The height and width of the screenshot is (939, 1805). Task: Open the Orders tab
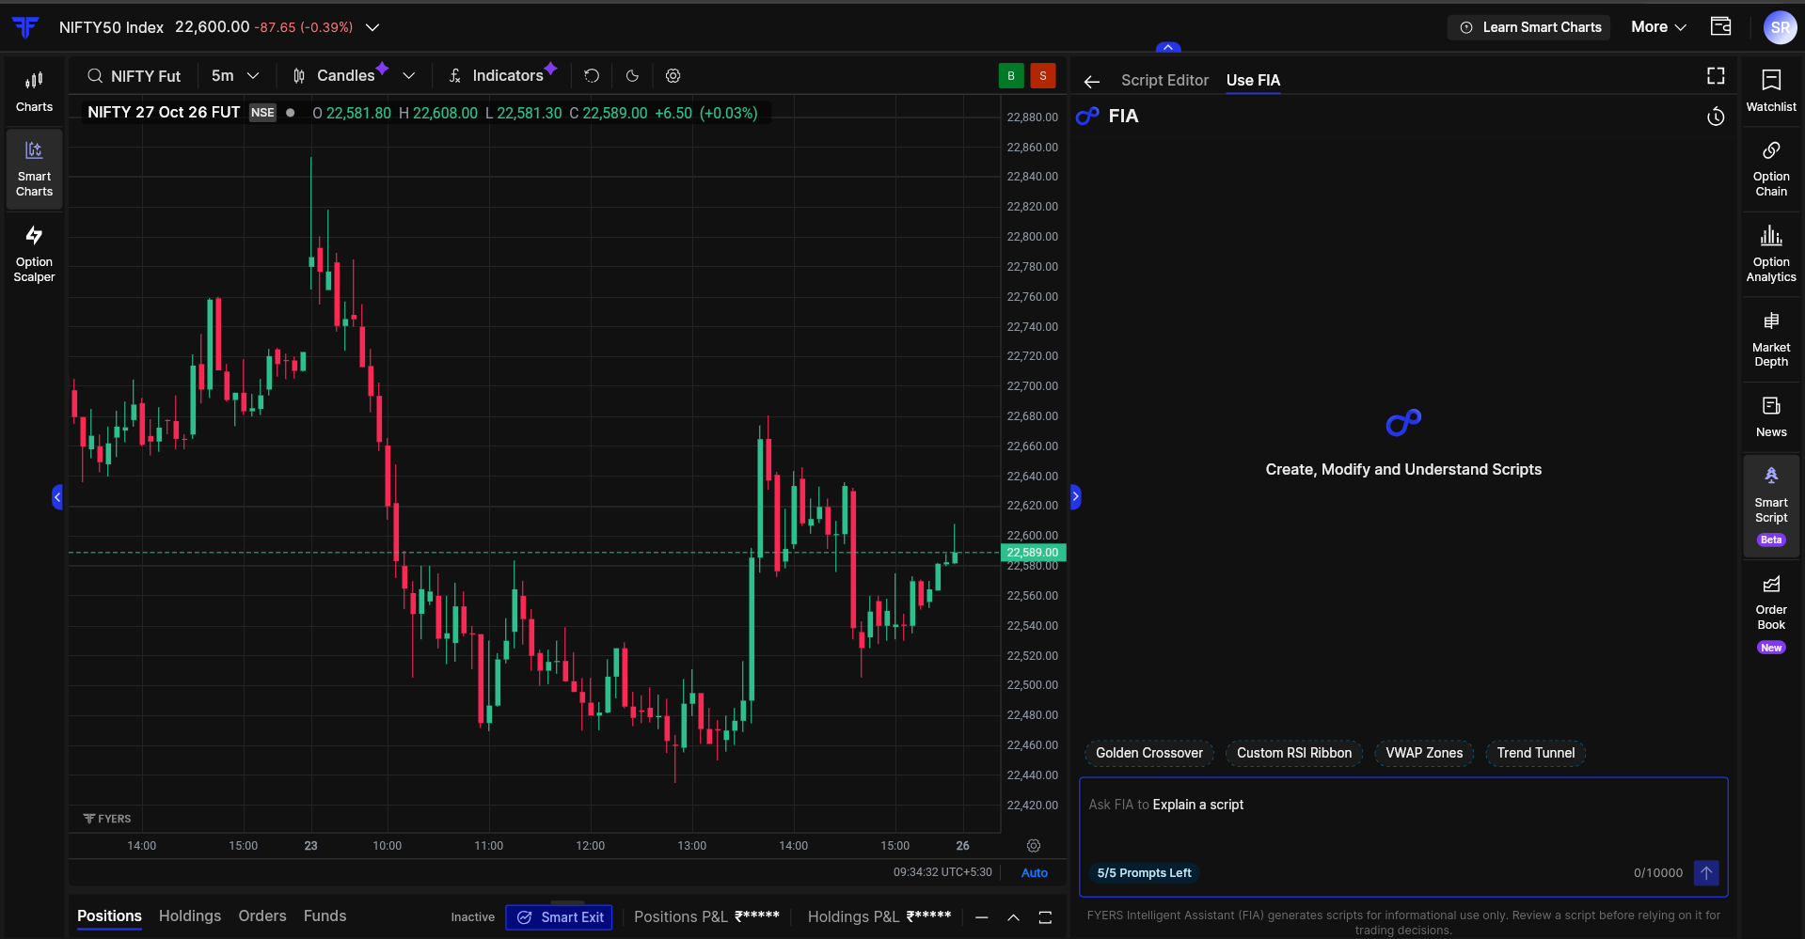[262, 916]
